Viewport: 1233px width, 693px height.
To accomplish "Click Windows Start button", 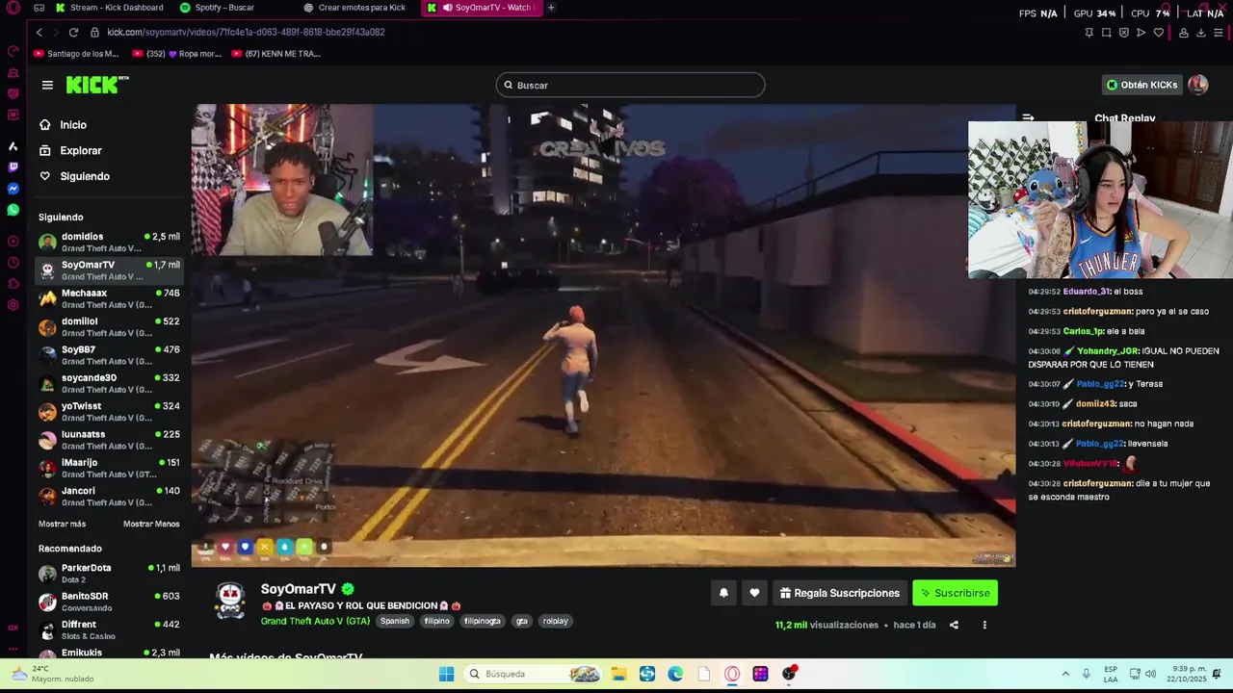I will pos(447,674).
